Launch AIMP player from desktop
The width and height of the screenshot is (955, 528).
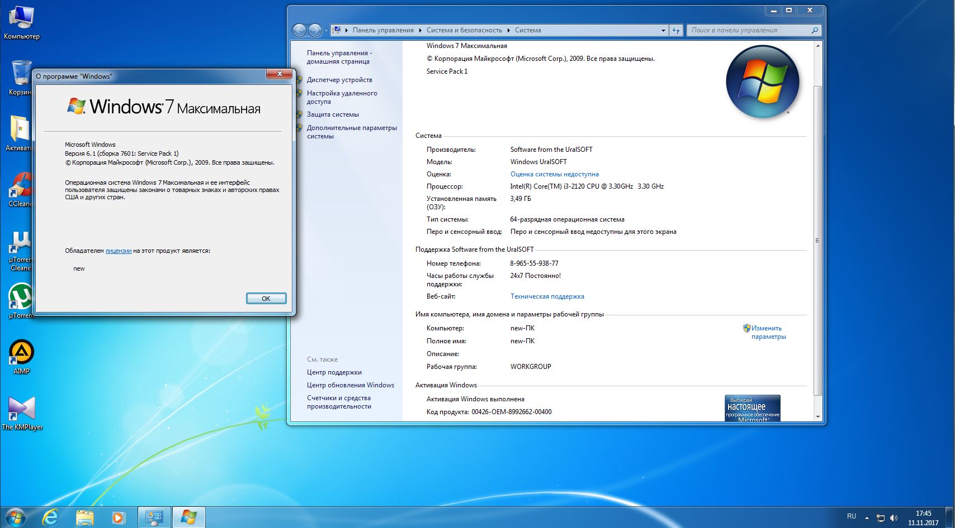pos(21,356)
